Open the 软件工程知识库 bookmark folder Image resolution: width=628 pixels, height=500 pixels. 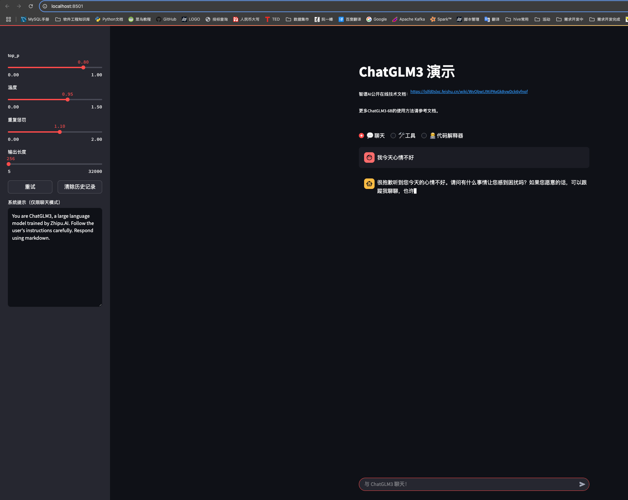point(73,19)
